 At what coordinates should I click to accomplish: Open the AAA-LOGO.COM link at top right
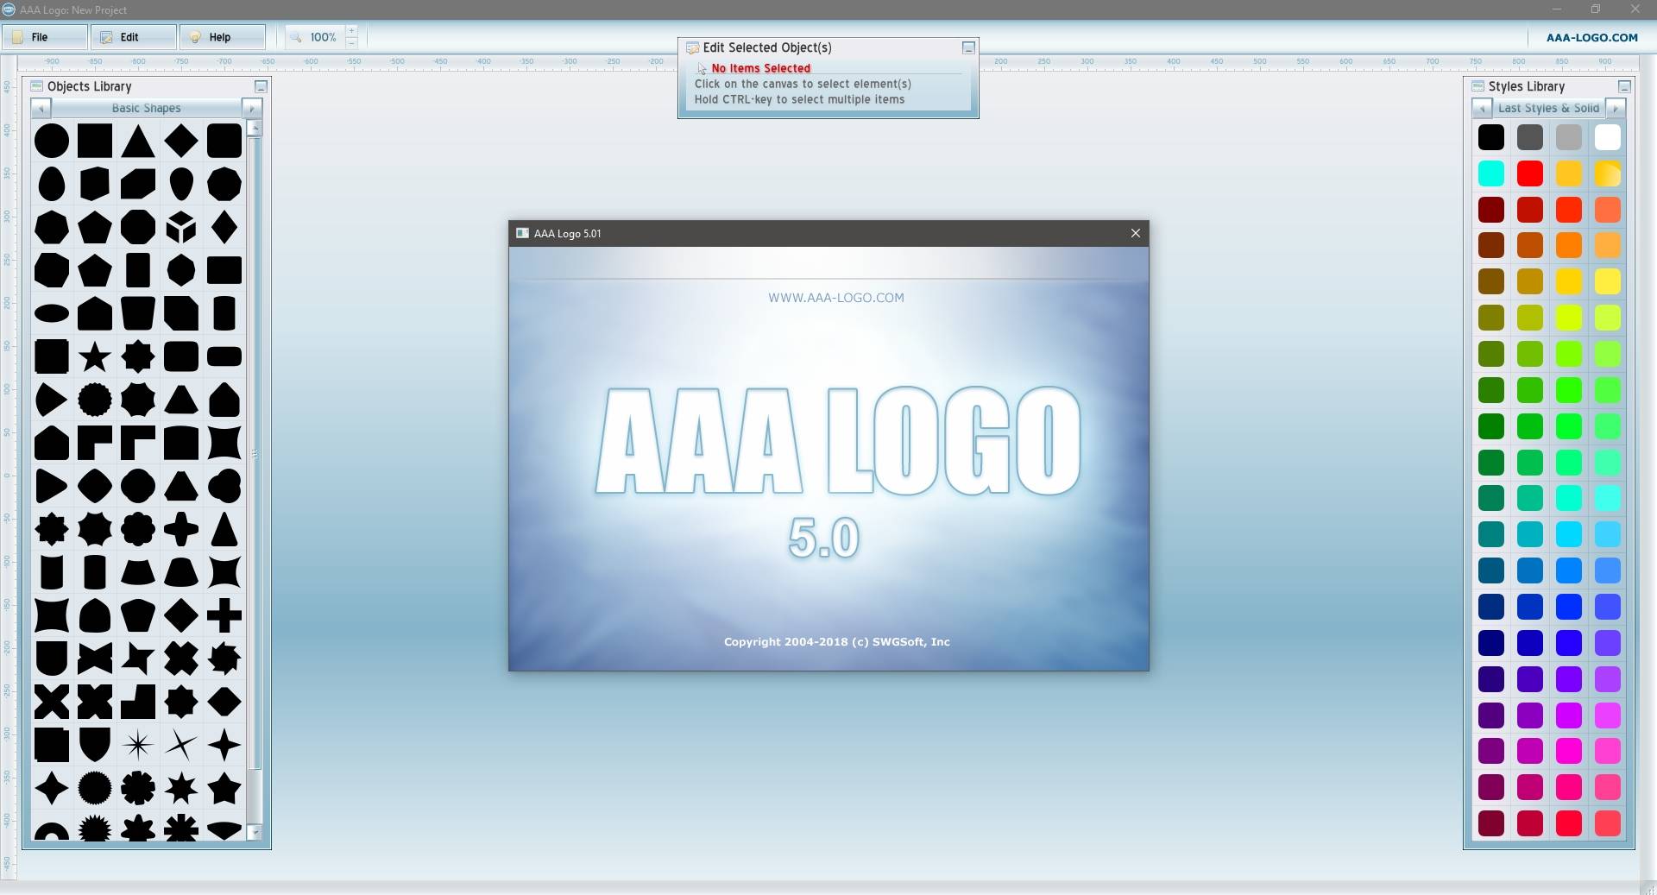click(x=1591, y=37)
